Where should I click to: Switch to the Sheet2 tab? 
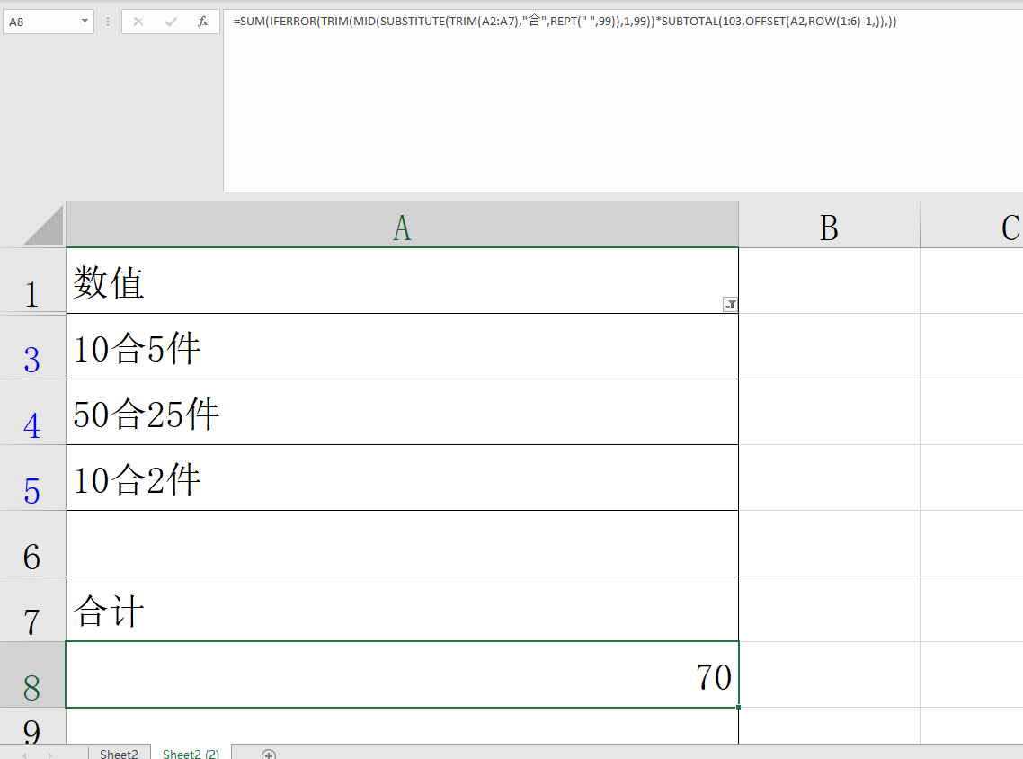[119, 753]
